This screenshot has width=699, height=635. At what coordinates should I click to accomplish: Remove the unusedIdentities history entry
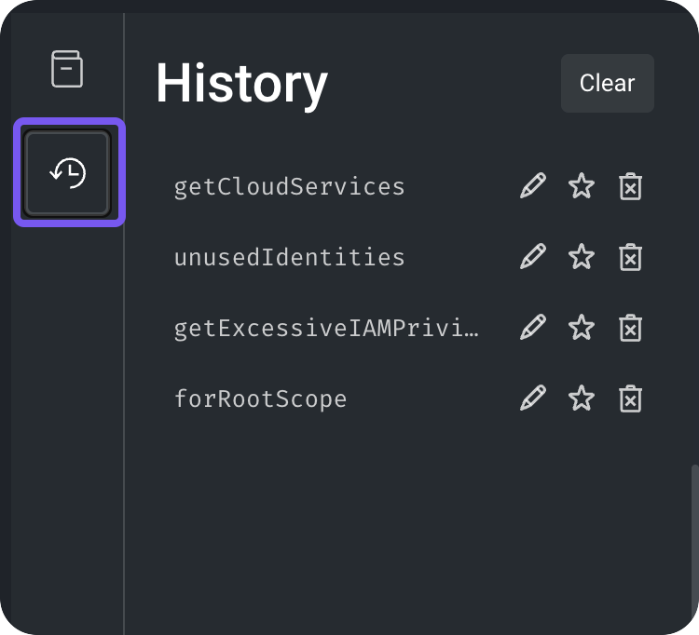[631, 257]
